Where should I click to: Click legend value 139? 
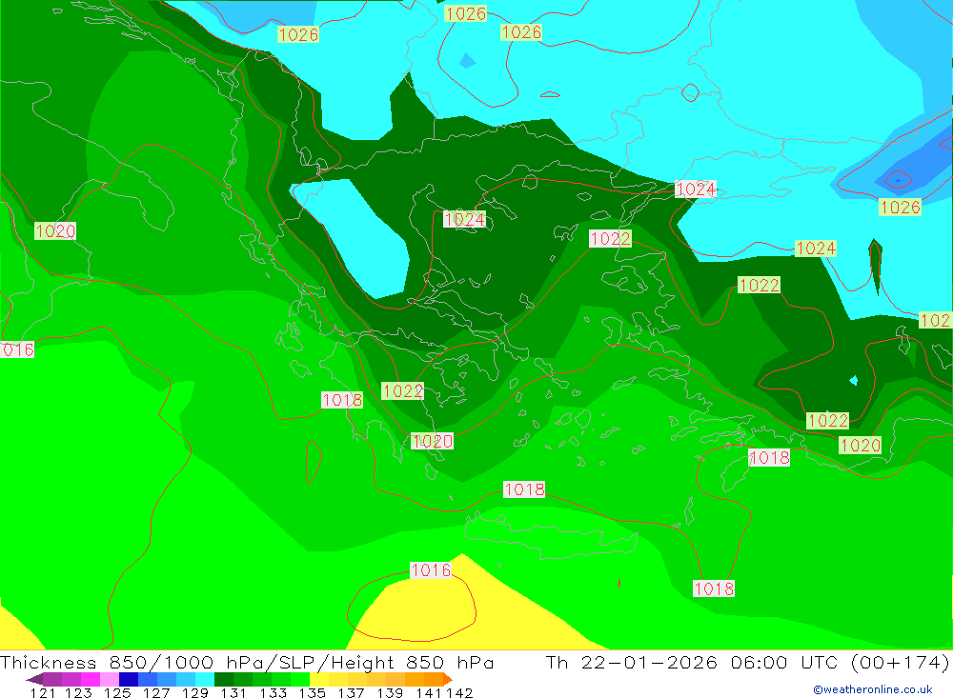(x=390, y=693)
